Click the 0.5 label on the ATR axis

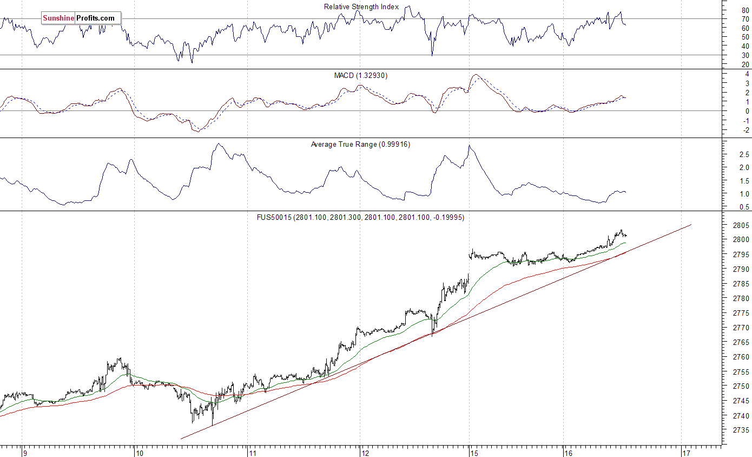pyautogui.click(x=744, y=207)
